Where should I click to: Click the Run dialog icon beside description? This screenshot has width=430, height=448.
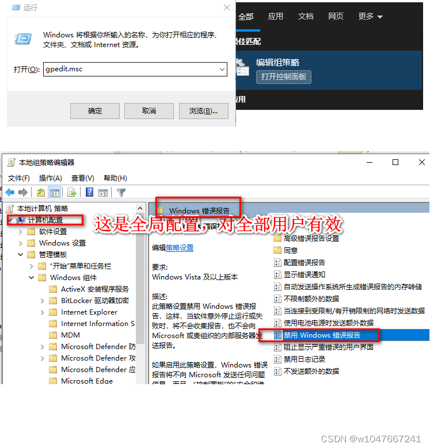23,39
